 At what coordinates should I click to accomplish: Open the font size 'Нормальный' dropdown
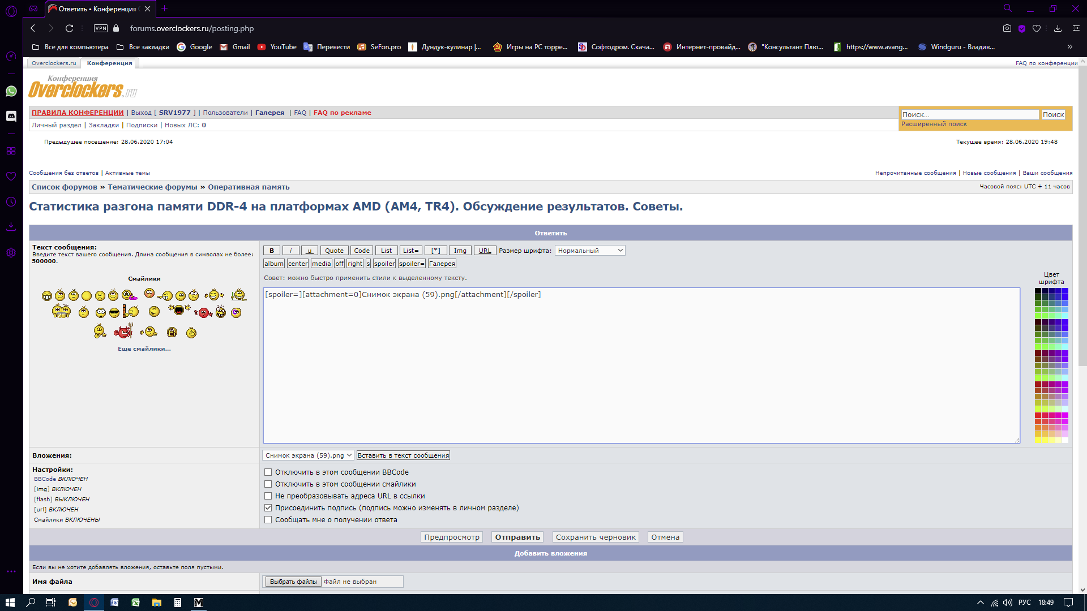coord(589,251)
